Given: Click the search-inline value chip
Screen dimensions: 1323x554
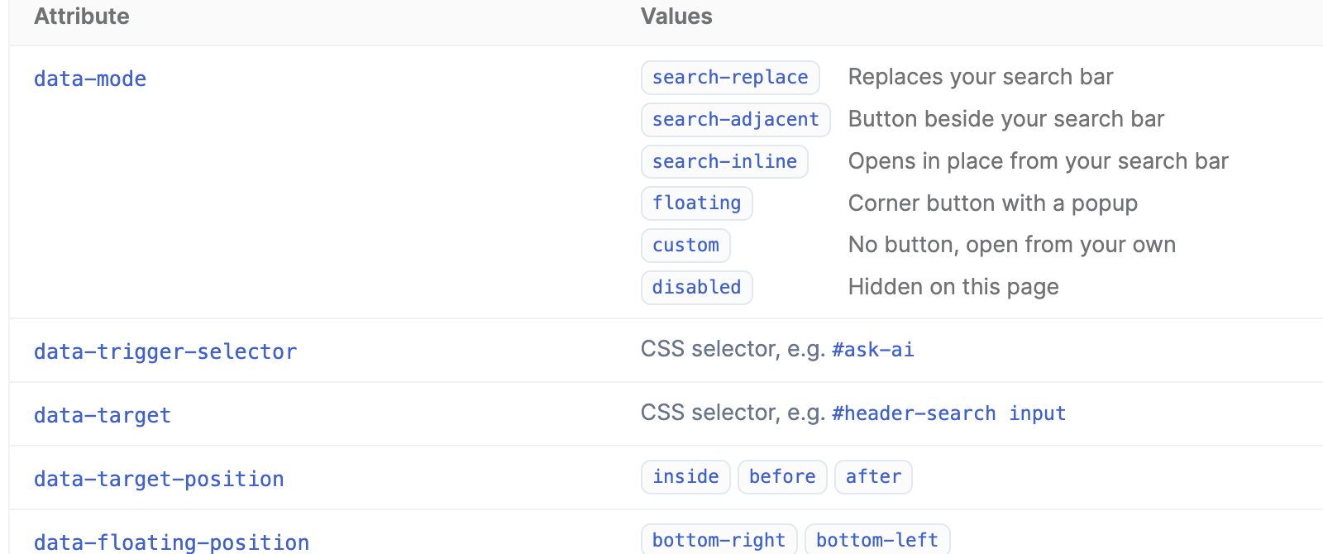Looking at the screenshot, I should tap(724, 161).
